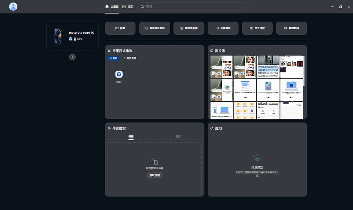Select the 傳送 send tab

[x=131, y=136]
